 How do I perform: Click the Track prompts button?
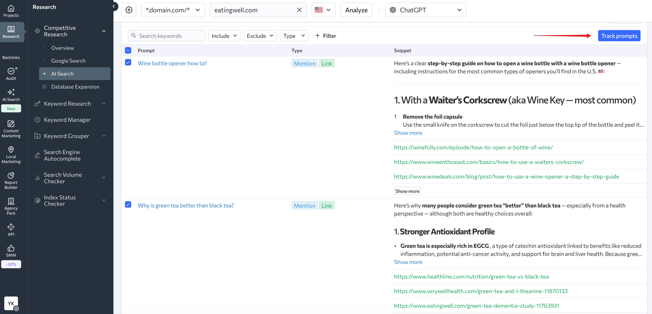coord(619,36)
